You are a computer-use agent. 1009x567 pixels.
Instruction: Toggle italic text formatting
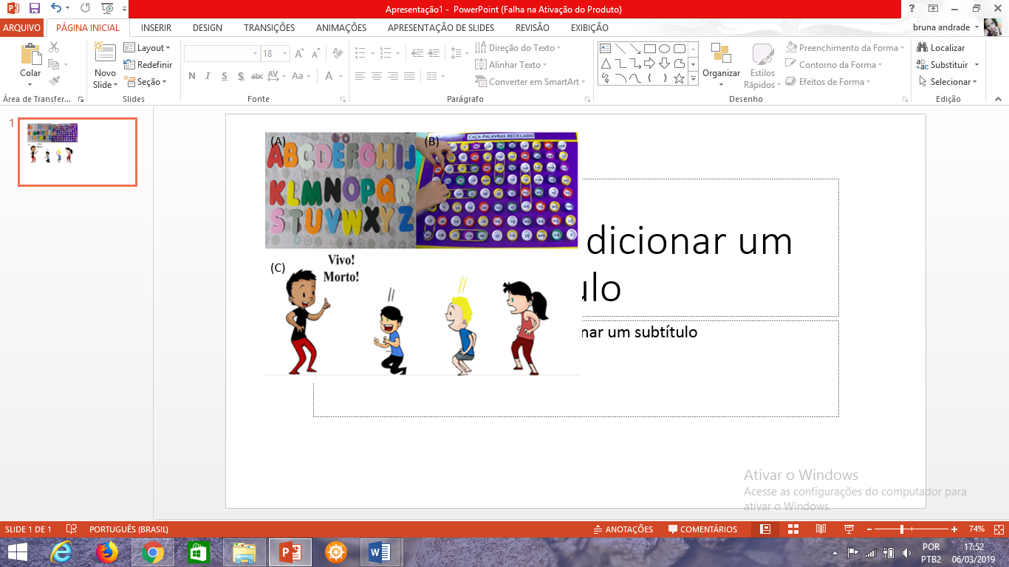point(208,76)
